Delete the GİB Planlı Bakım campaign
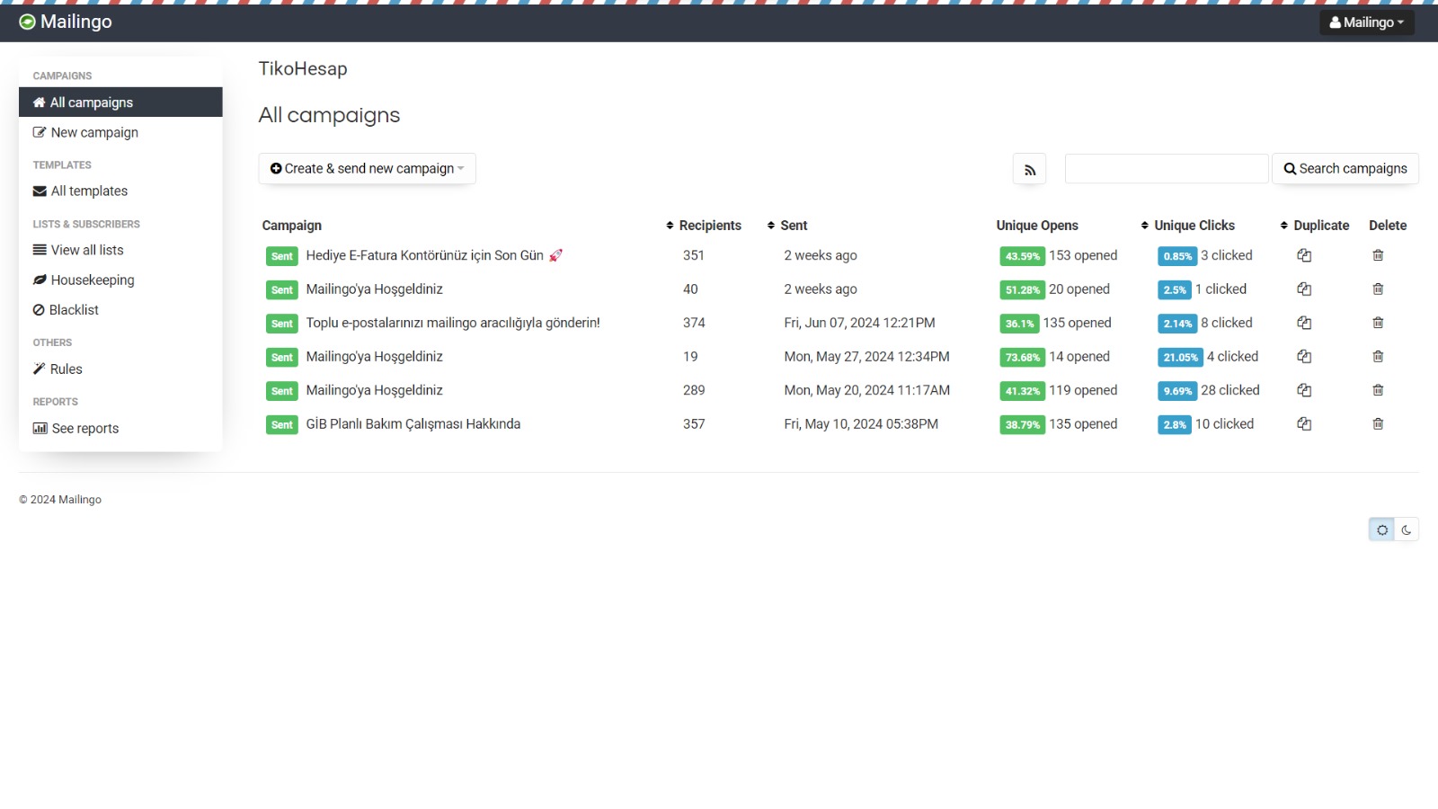The width and height of the screenshot is (1438, 809). click(1378, 424)
